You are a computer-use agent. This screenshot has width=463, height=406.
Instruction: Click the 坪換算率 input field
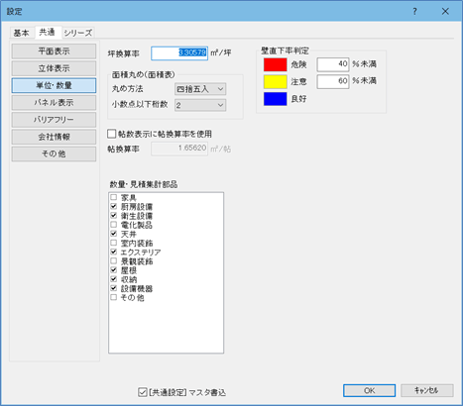[179, 53]
